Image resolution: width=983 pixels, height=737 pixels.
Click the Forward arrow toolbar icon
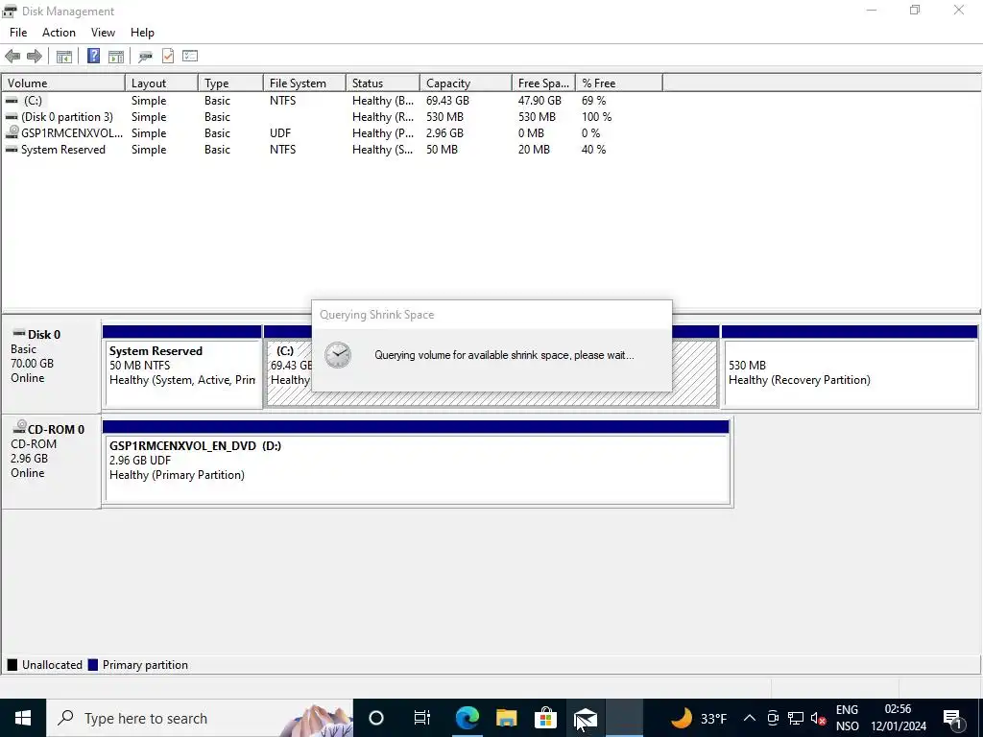click(35, 57)
